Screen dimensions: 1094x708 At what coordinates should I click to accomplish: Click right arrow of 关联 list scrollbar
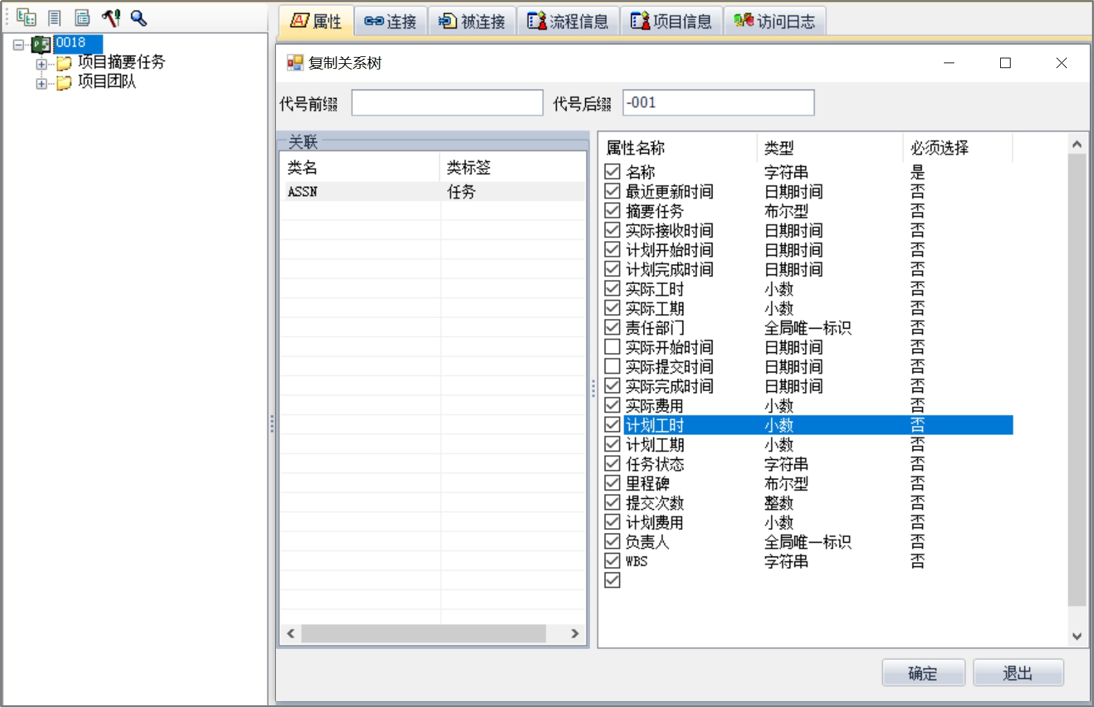[575, 634]
